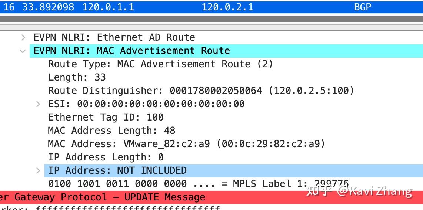The height and width of the screenshot is (210, 423).
Task: Select MAC Address Length: 48 line
Action: tap(111, 131)
